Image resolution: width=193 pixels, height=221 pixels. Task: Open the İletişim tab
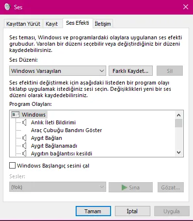point(103,24)
